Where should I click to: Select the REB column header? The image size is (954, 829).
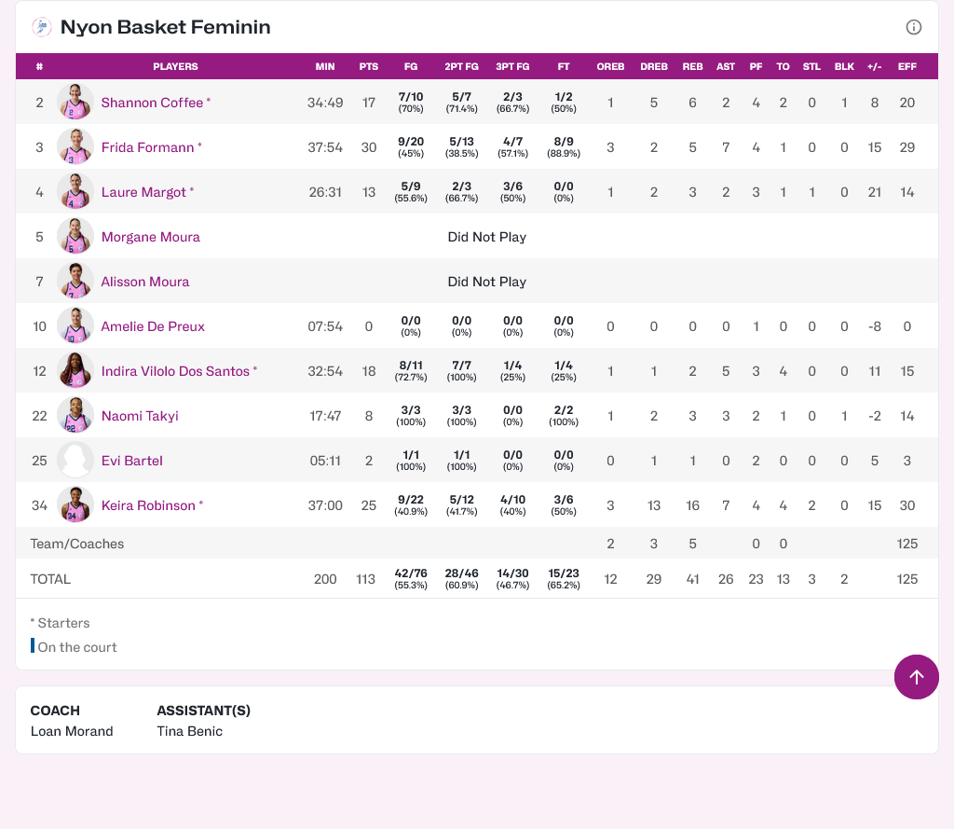click(x=692, y=67)
